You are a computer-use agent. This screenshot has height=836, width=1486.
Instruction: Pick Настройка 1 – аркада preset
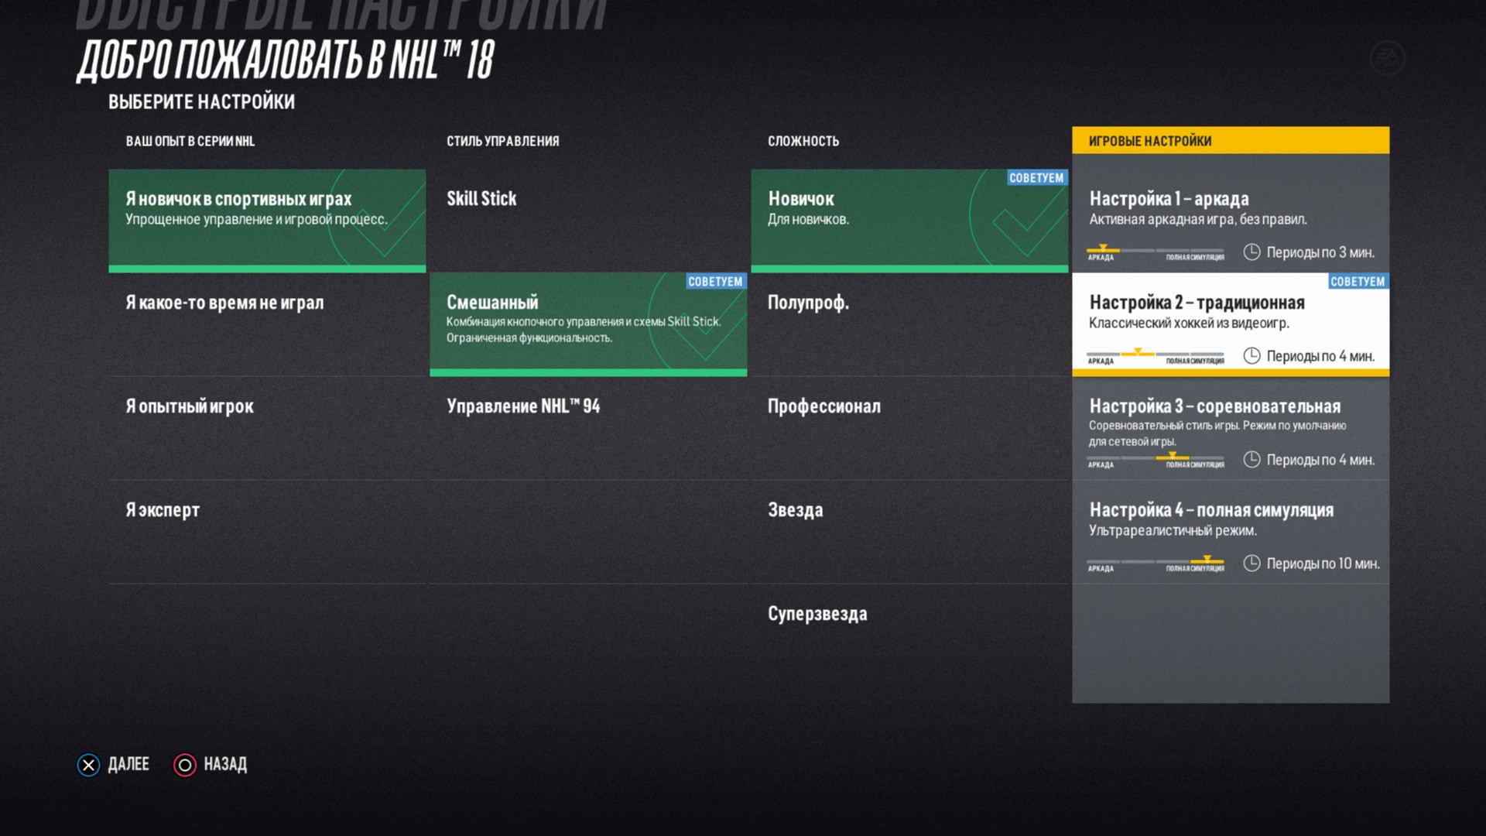pyautogui.click(x=1231, y=221)
